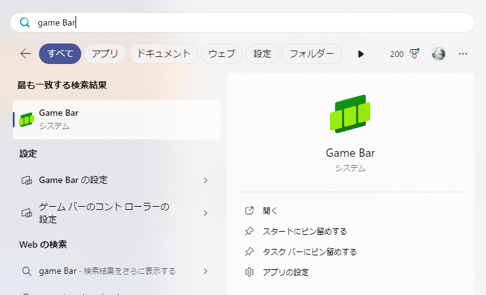Click the Game Bar icon in best match
The height and width of the screenshot is (295, 486).
[26, 120]
